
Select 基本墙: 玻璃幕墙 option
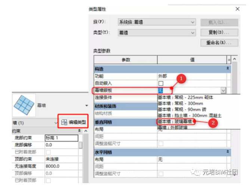175,122
